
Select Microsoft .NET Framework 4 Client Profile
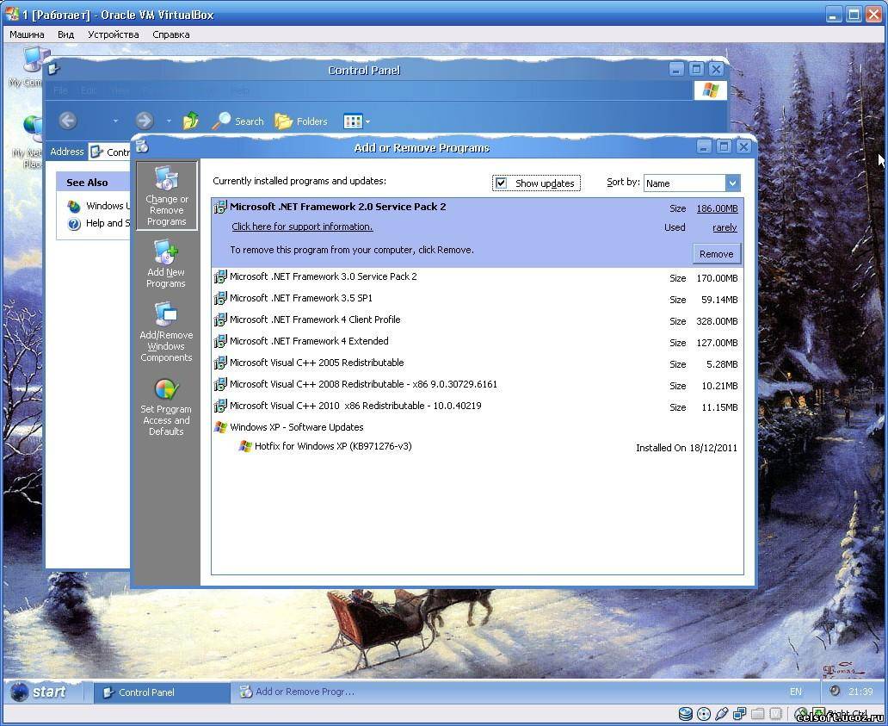click(x=315, y=320)
